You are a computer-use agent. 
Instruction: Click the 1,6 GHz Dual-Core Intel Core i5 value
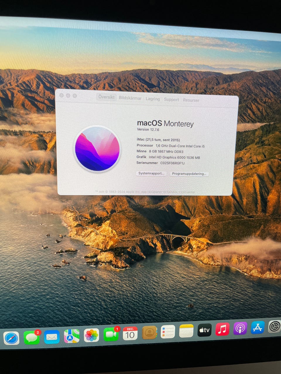180,146
